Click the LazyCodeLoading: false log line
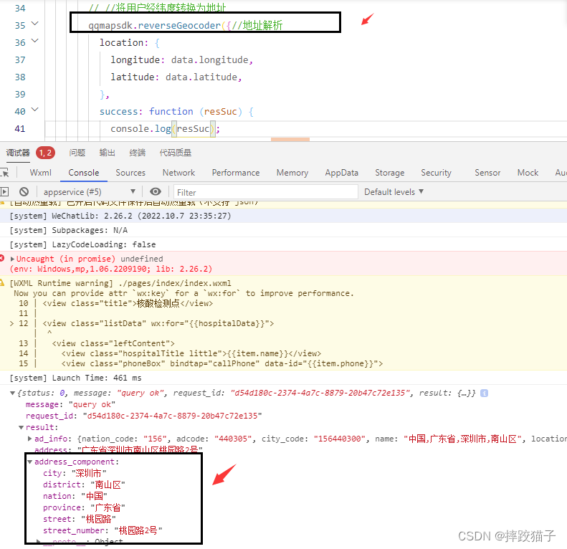The image size is (567, 549). tap(82, 245)
